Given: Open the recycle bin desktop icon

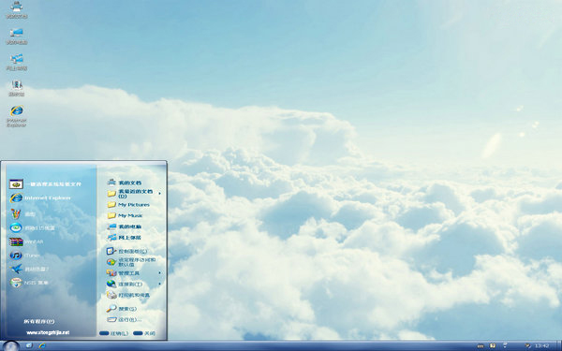Looking at the screenshot, I should pyautogui.click(x=17, y=89).
